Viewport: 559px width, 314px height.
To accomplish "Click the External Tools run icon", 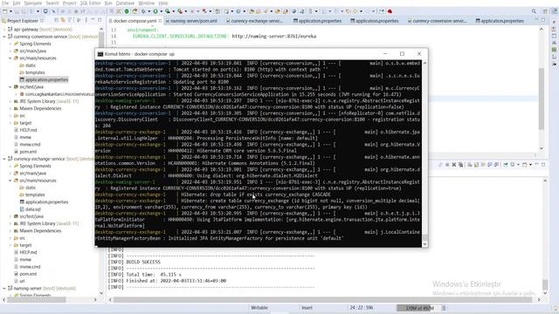I will coord(180,11).
